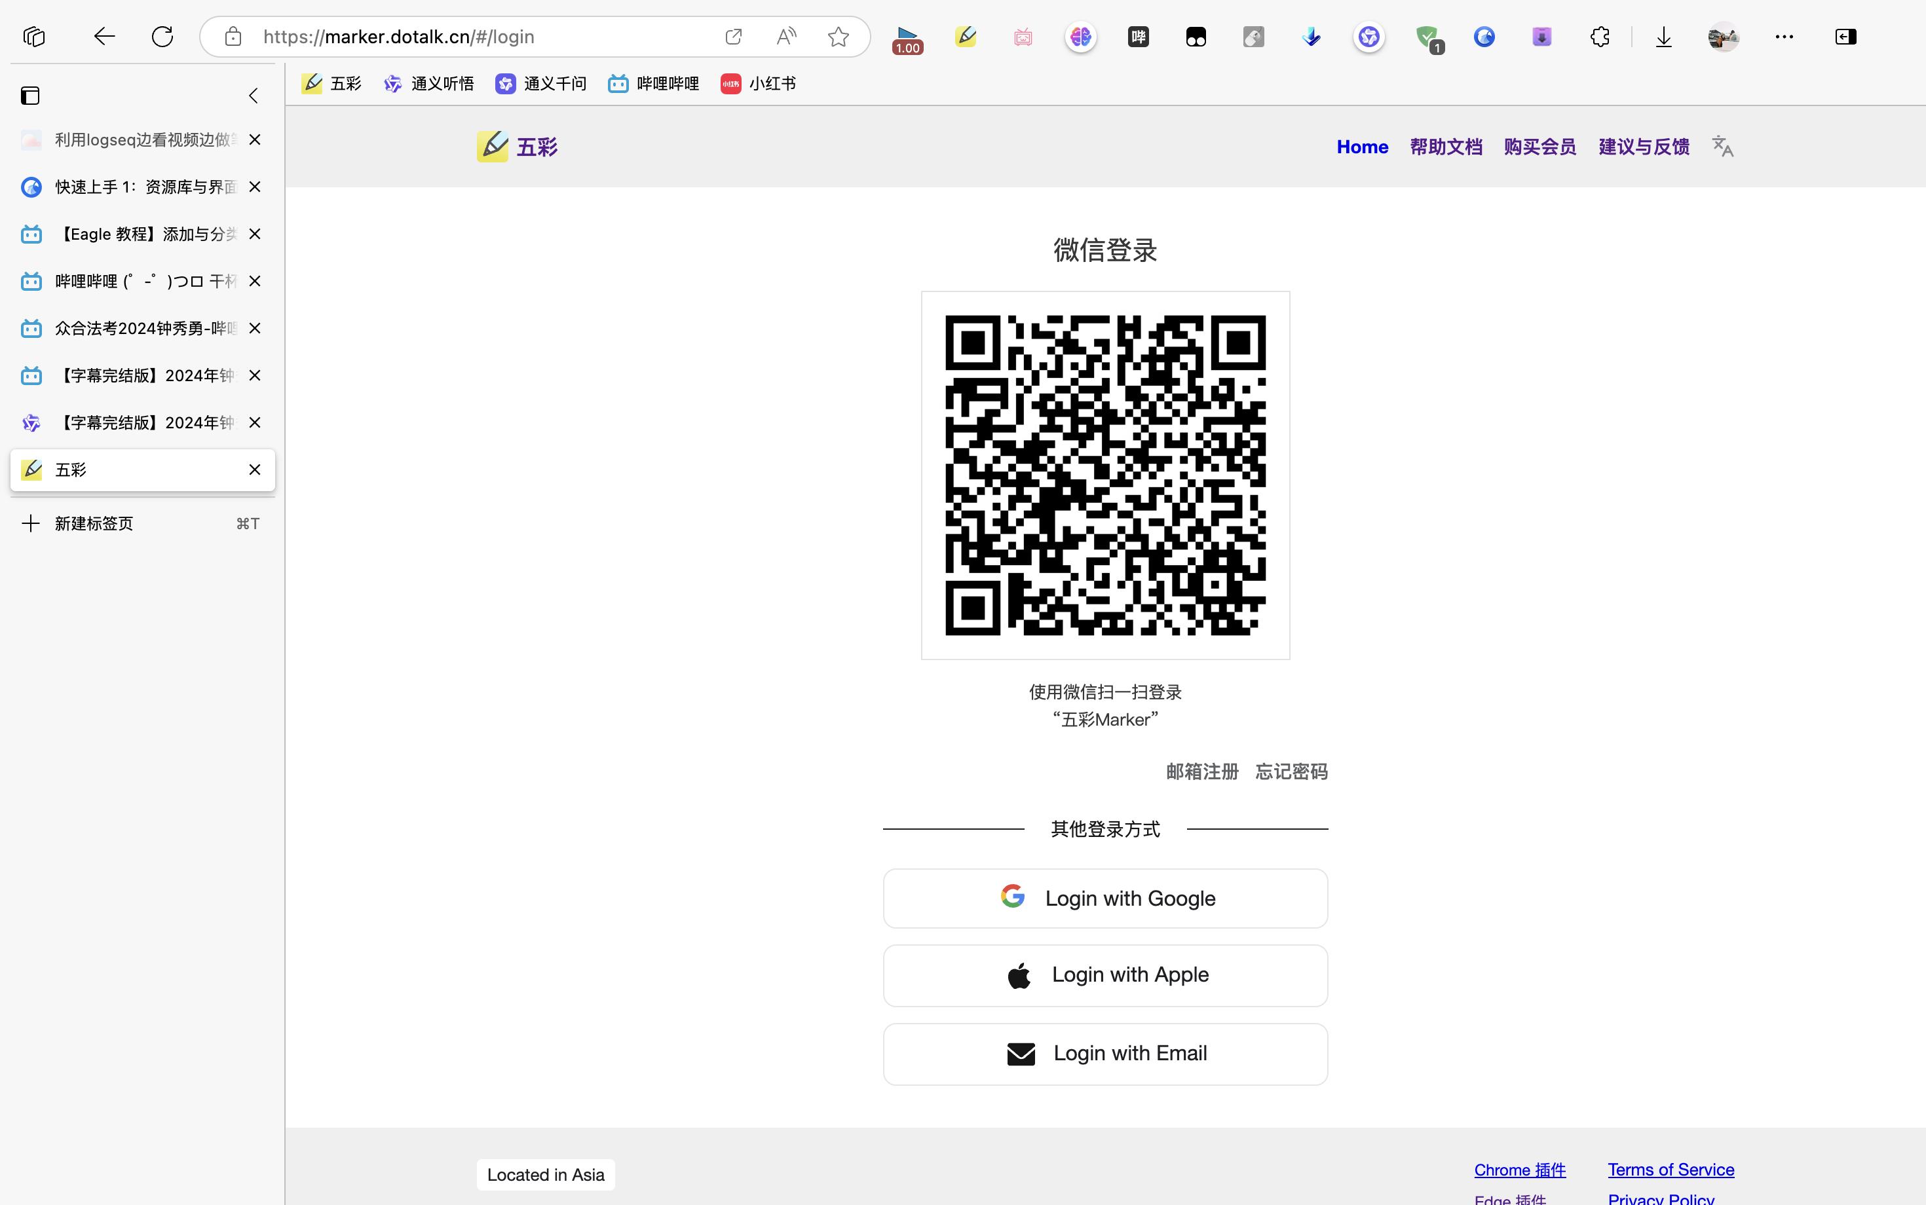Open 哔哩哔哩 bookmark
The height and width of the screenshot is (1205, 1926).
[x=654, y=84]
